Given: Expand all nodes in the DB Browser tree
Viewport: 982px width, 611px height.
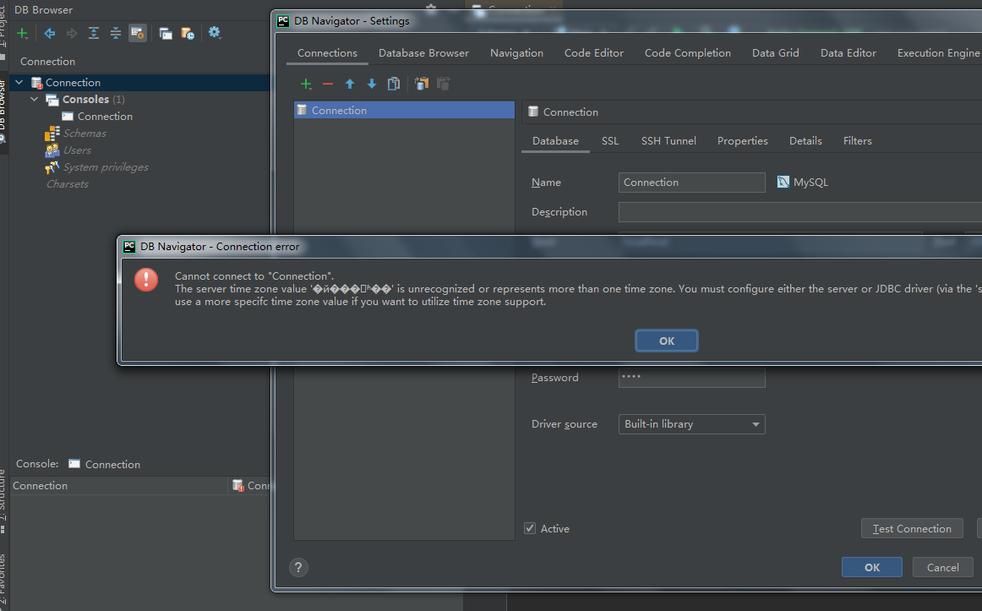Looking at the screenshot, I should tap(93, 33).
